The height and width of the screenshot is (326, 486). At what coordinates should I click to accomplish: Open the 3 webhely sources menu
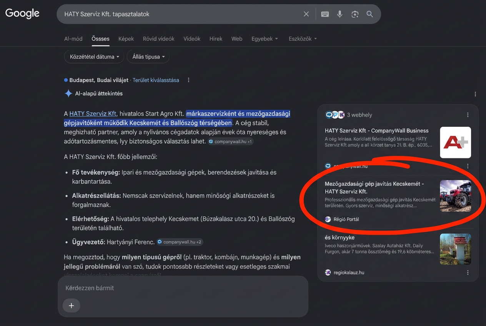tap(468, 115)
